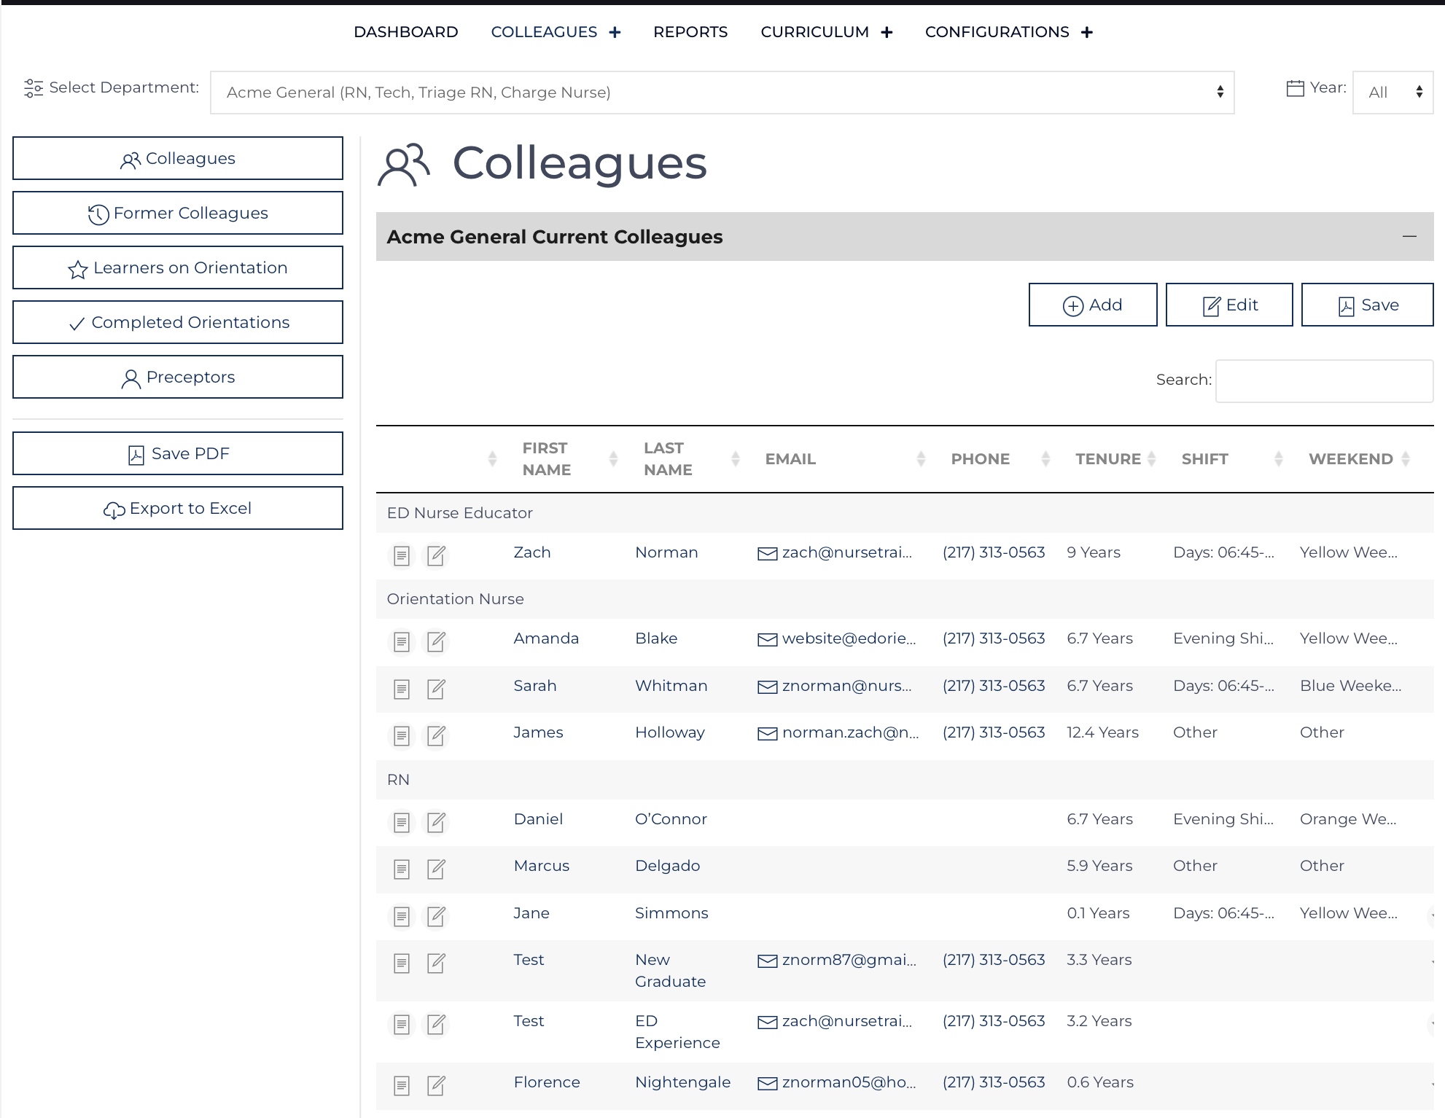Click the email envelope icon for Sarah Whitman
Screen dimensions: 1445x1118
767,687
